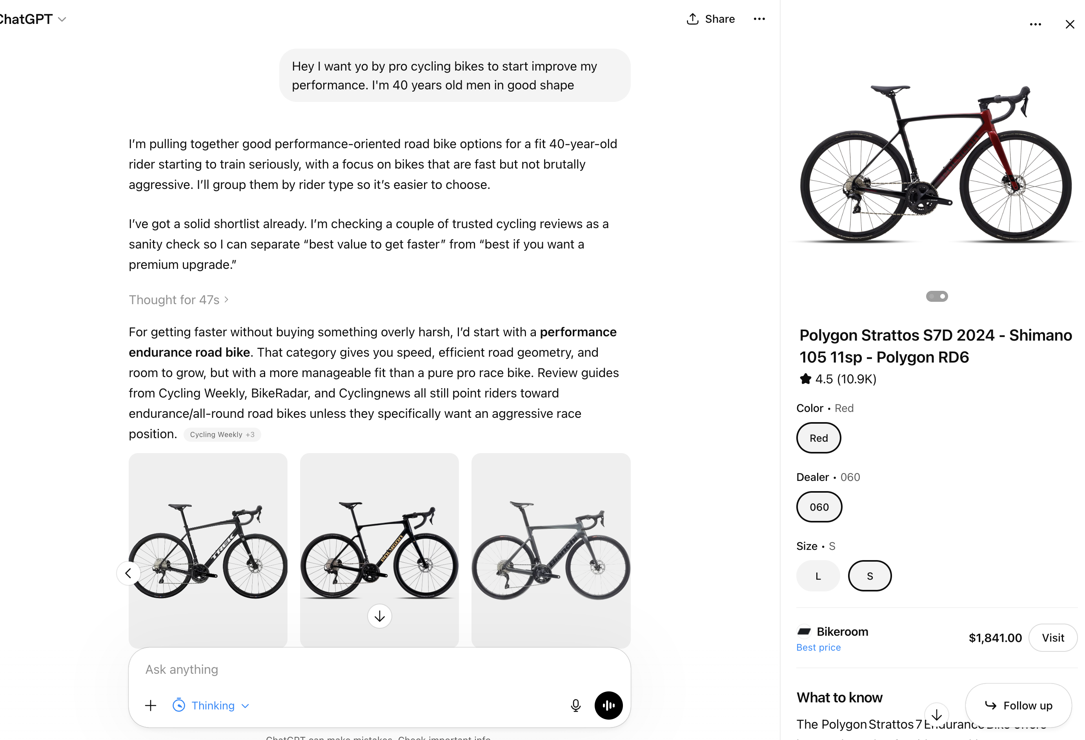
Task: Toggle the second image pager dot
Action: (942, 296)
